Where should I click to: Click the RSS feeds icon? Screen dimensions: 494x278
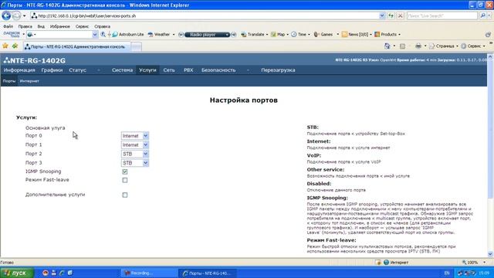coord(402,46)
